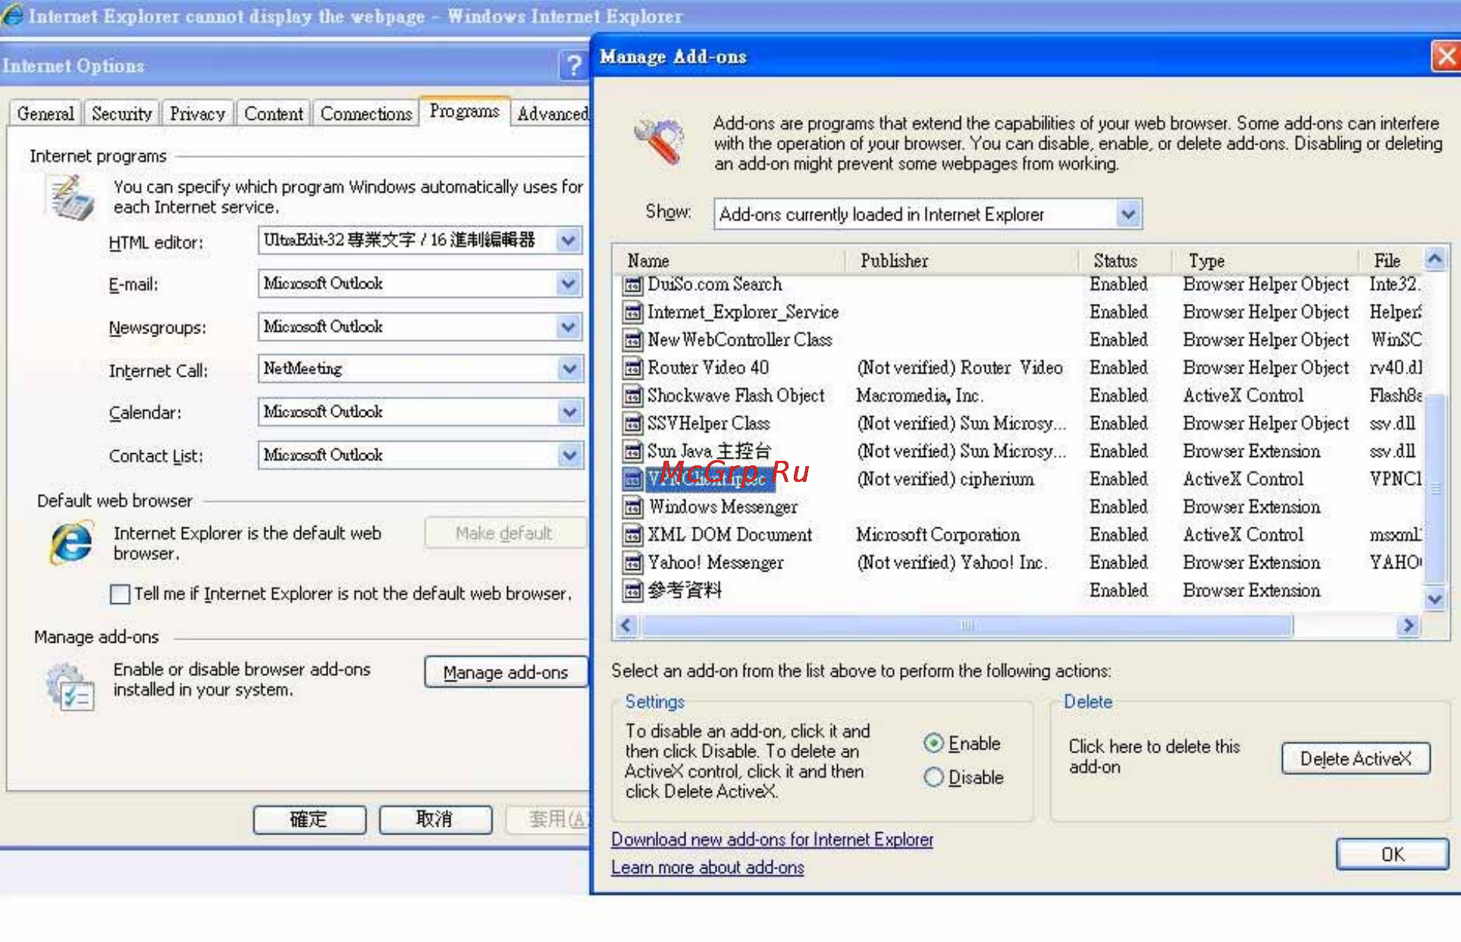
Task: Click the add-ons list scroll left arrow
Action: [625, 626]
